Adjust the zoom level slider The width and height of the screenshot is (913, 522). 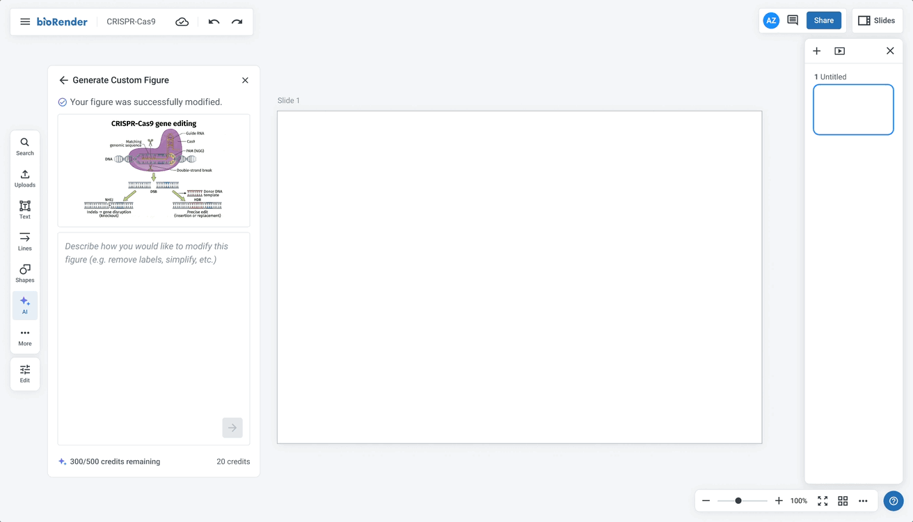739,500
